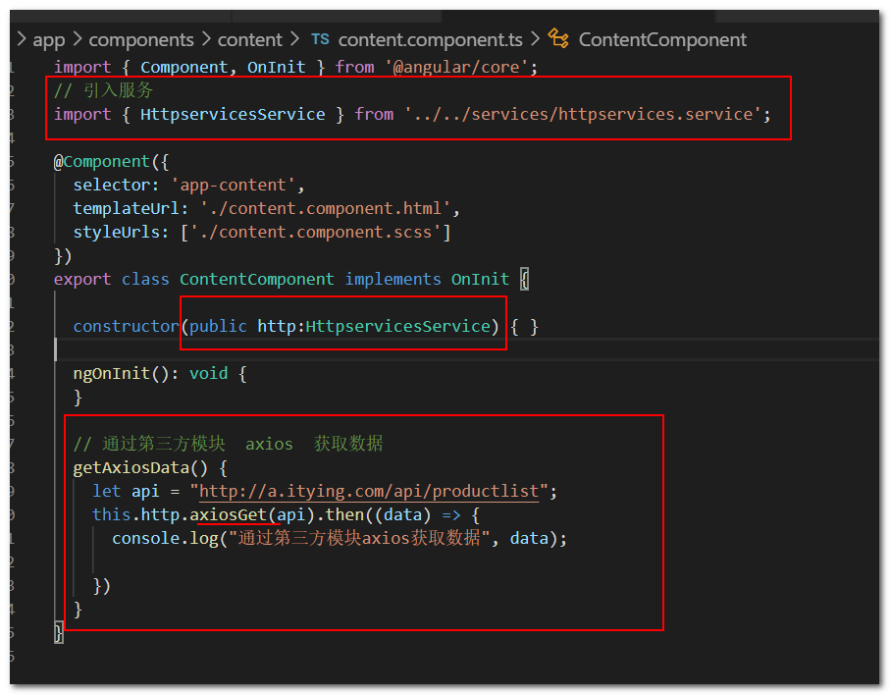Click HttpservicesService in the import statement
This screenshot has width=890, height=695.
click(x=233, y=115)
